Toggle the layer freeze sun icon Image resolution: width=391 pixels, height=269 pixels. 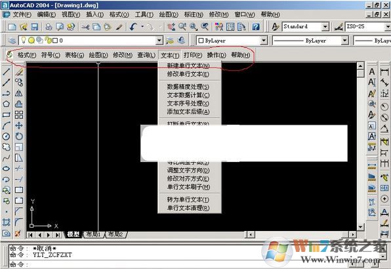coord(31,40)
